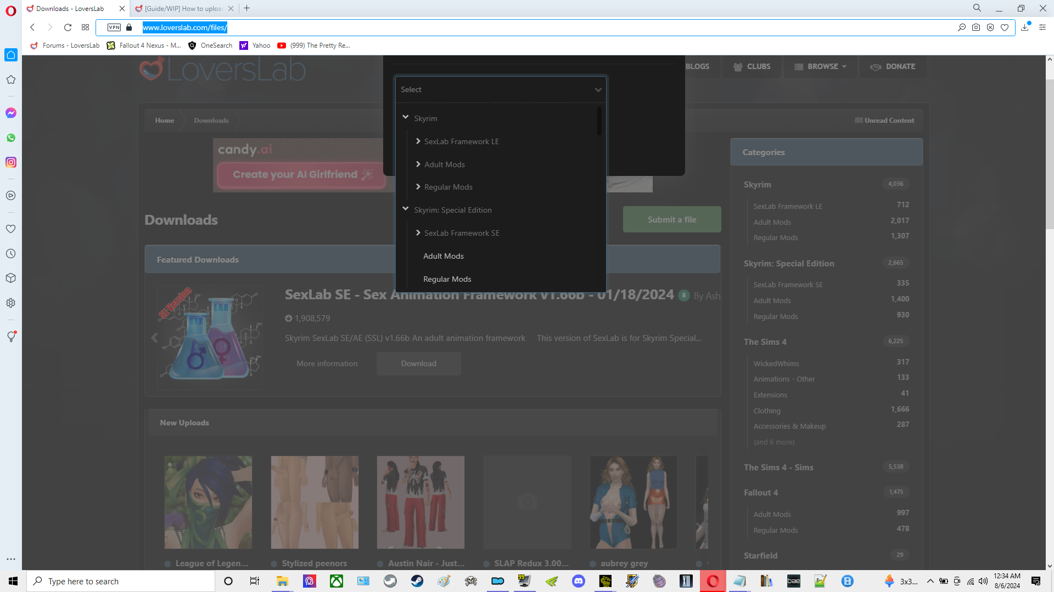This screenshot has height=592, width=1054.
Task: Click the page vertical scrollbar thumb
Action: [1050, 153]
